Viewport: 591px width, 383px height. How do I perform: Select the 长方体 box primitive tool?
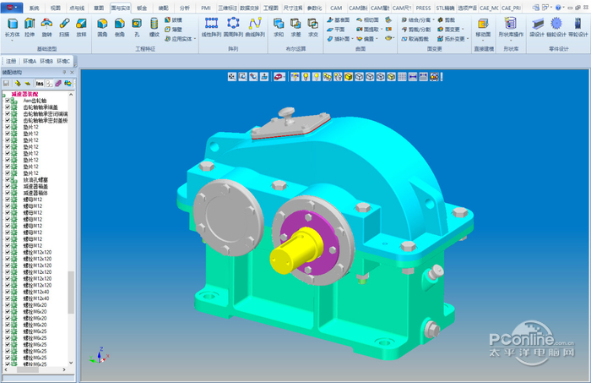(13, 27)
